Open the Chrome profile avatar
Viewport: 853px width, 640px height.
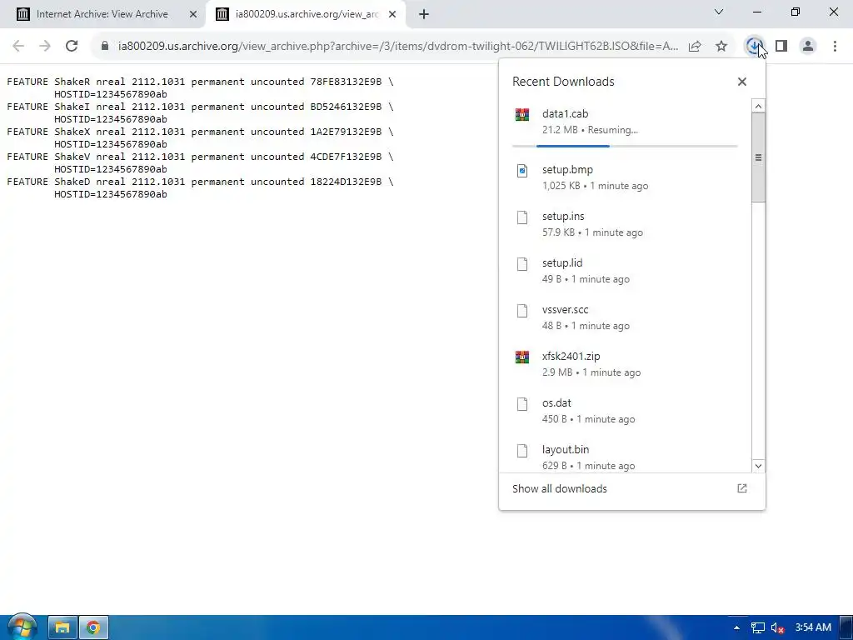[808, 47]
